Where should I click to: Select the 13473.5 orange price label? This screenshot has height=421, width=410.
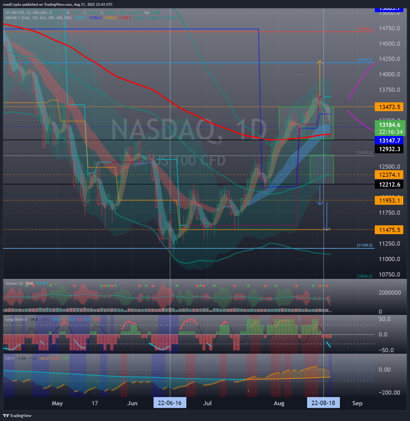(x=389, y=107)
